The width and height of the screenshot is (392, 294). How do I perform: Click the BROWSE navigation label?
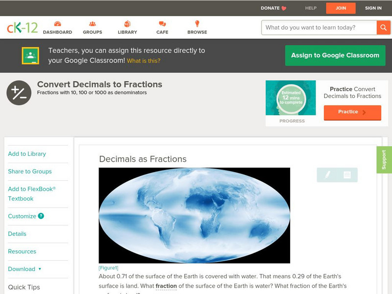click(x=197, y=32)
